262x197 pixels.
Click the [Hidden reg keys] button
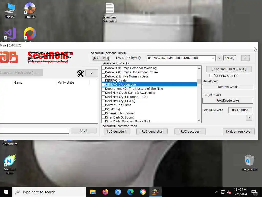point(239,132)
